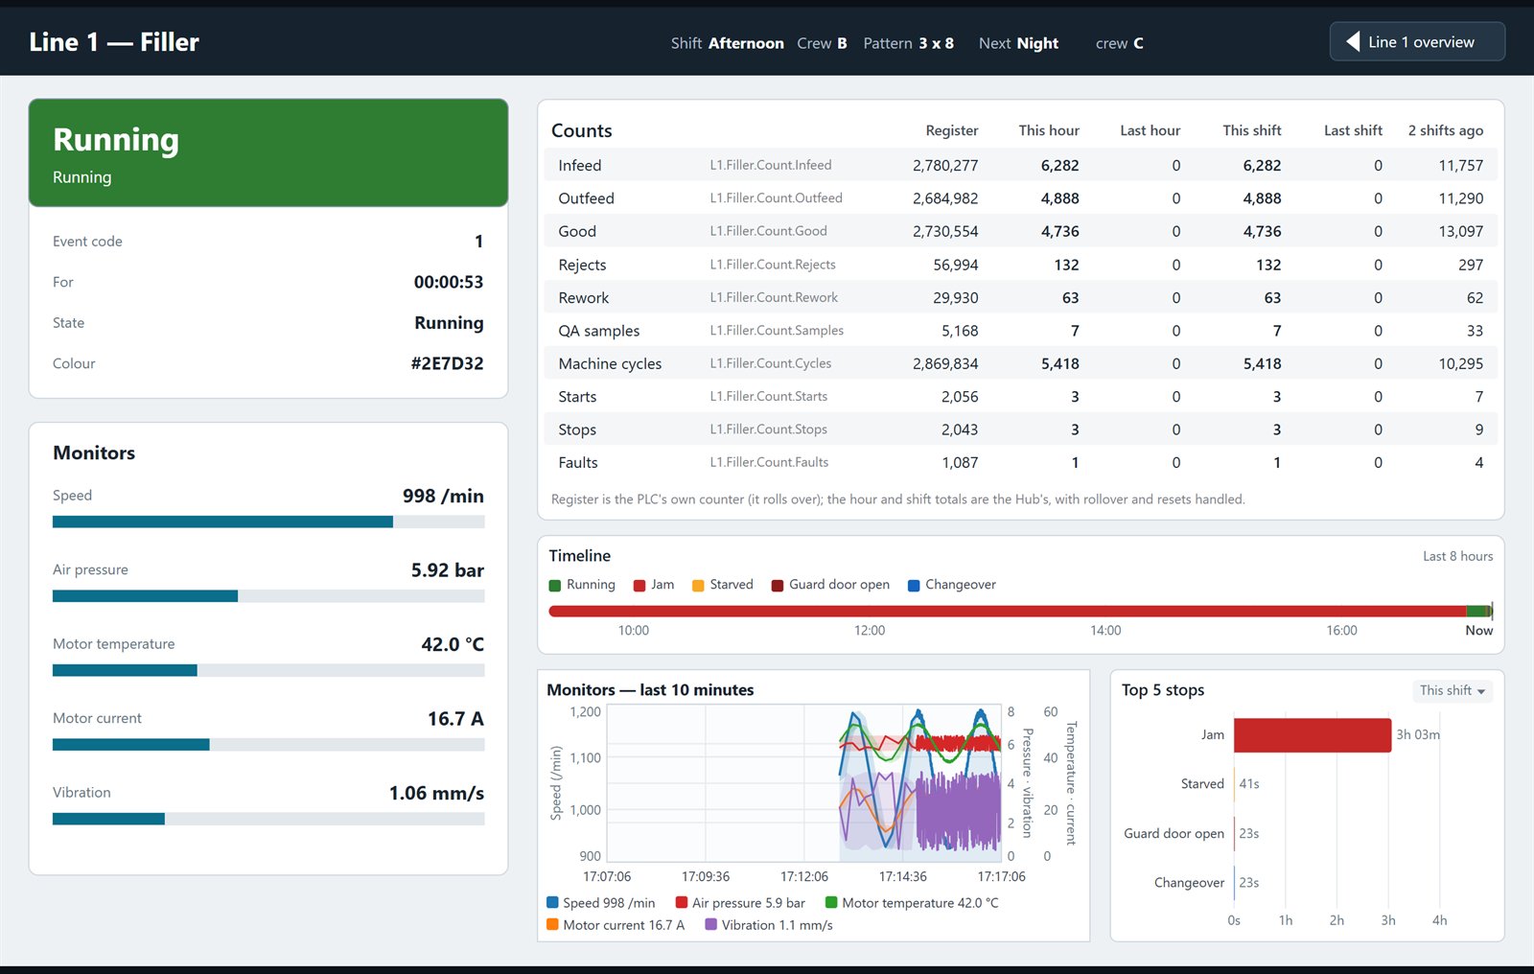Toggle the Motor current series in the legend
Screen dimensions: 1534x974
click(x=616, y=925)
